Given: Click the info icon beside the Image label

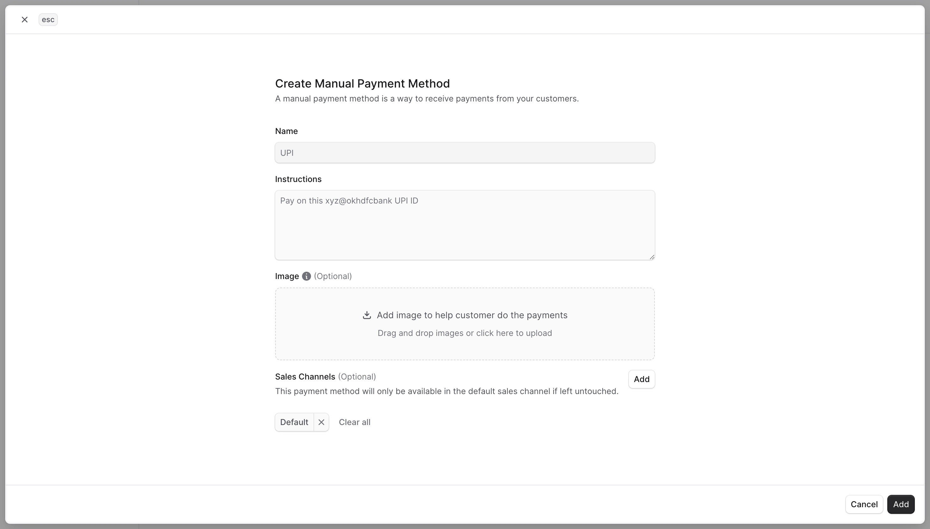Looking at the screenshot, I should pyautogui.click(x=307, y=276).
